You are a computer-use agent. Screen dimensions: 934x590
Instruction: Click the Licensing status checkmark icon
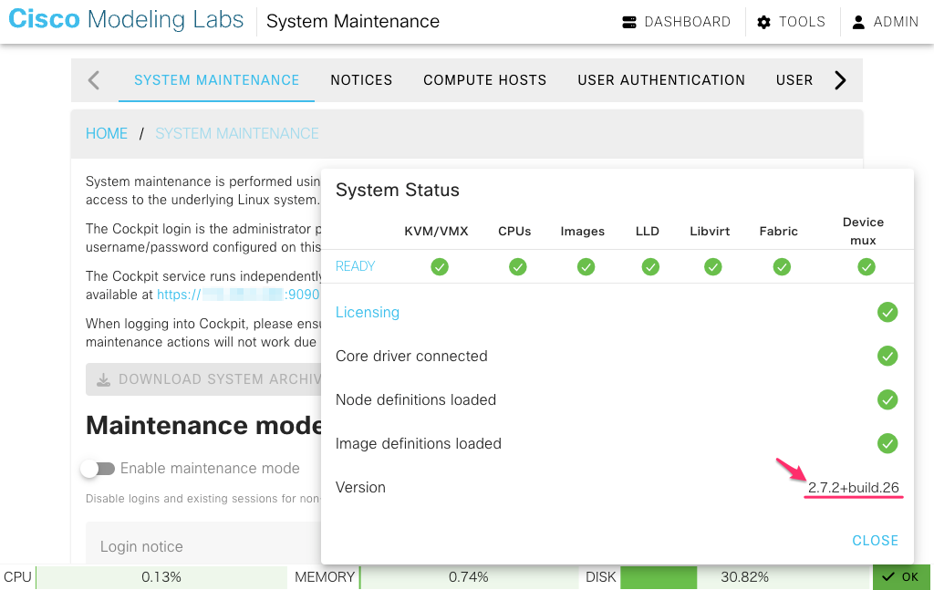(887, 312)
